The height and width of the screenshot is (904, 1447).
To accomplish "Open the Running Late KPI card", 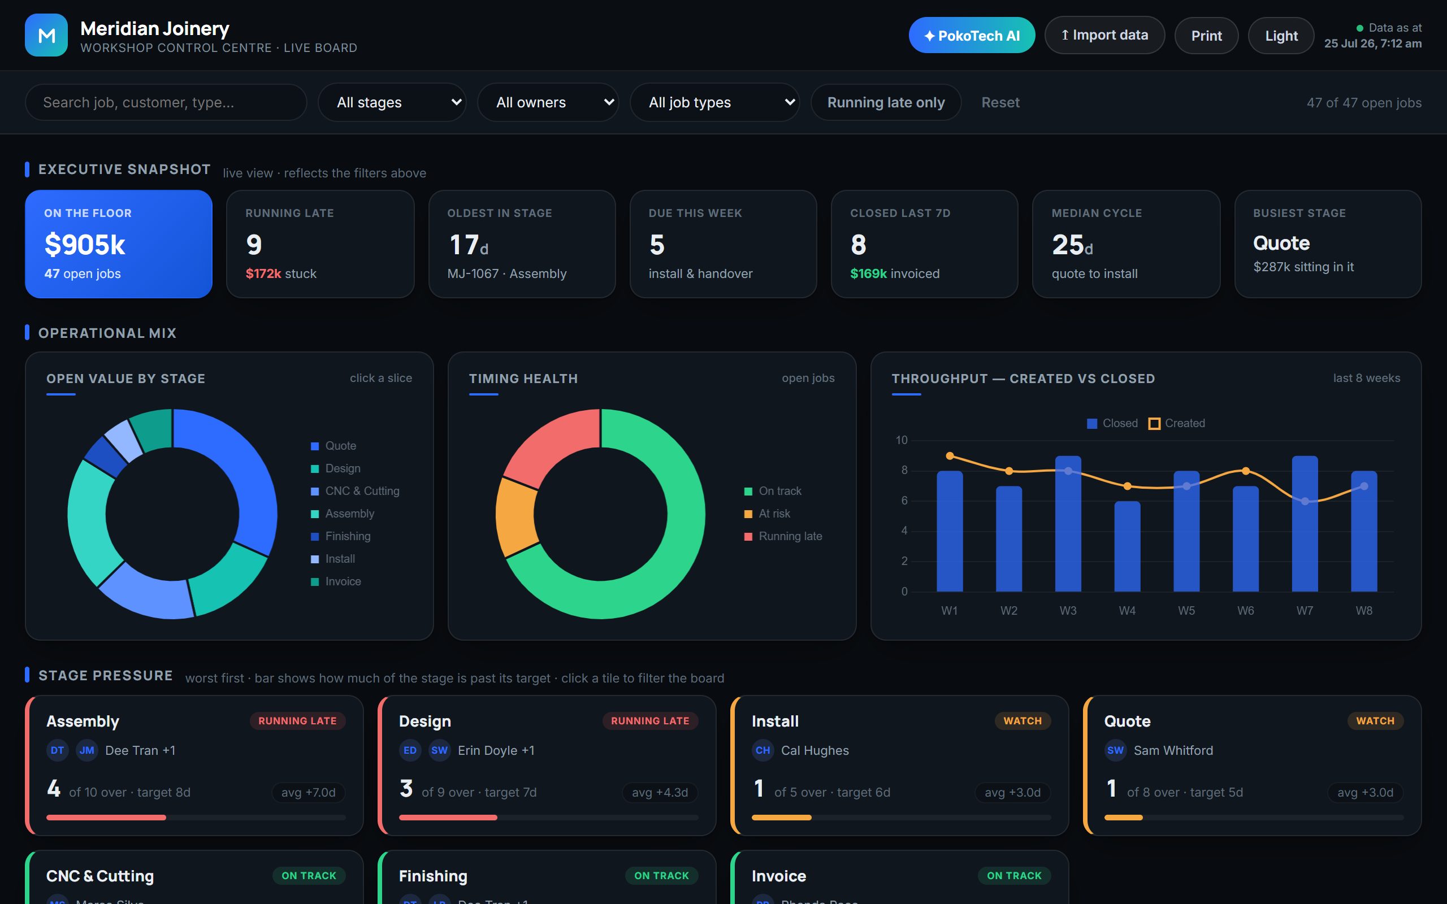I will tap(320, 244).
